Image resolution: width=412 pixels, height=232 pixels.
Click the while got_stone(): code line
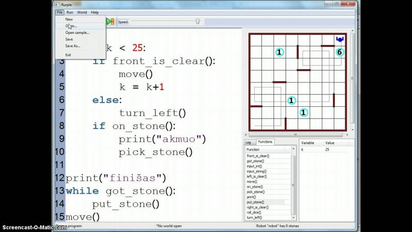coord(121,191)
